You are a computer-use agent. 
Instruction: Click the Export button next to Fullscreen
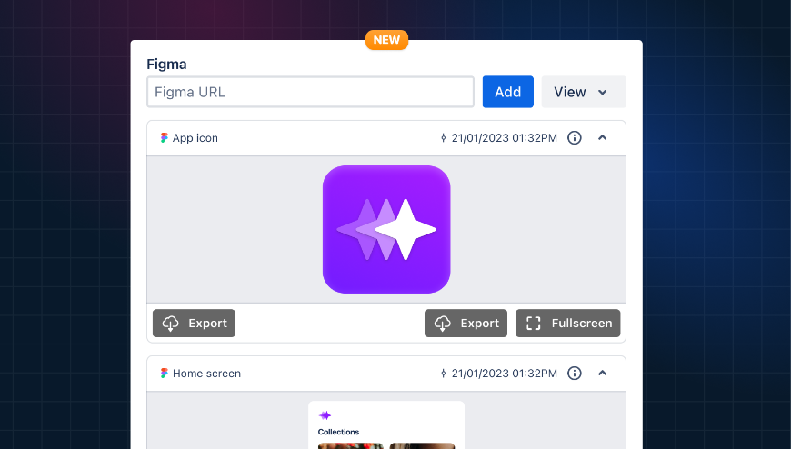(x=466, y=323)
